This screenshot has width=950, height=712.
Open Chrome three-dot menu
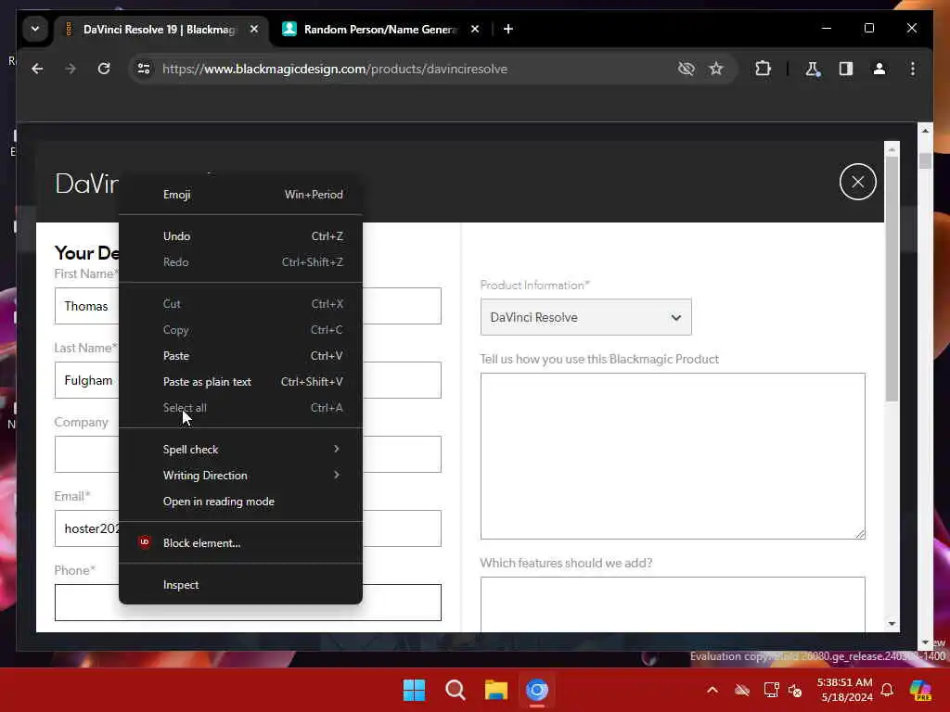913,69
